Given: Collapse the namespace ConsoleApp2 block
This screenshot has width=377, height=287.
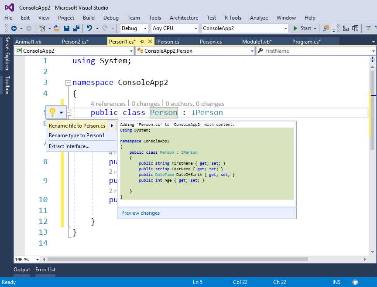Looking at the screenshot, I should tap(68, 83).
